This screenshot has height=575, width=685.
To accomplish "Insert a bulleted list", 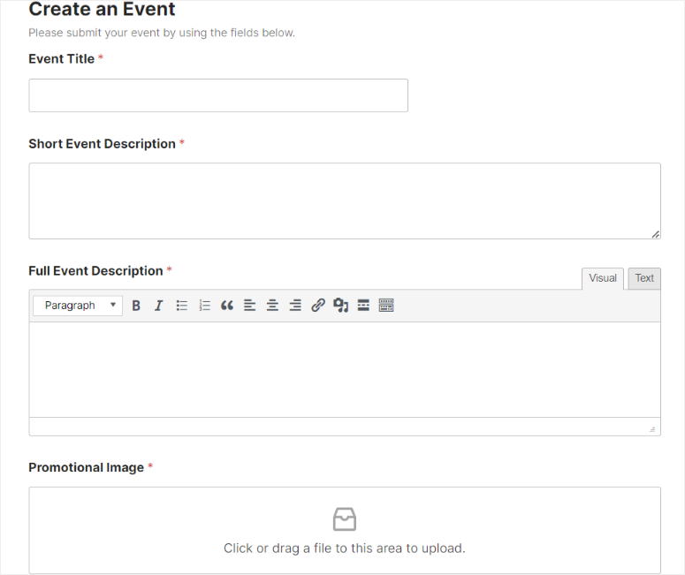I will click(x=182, y=306).
